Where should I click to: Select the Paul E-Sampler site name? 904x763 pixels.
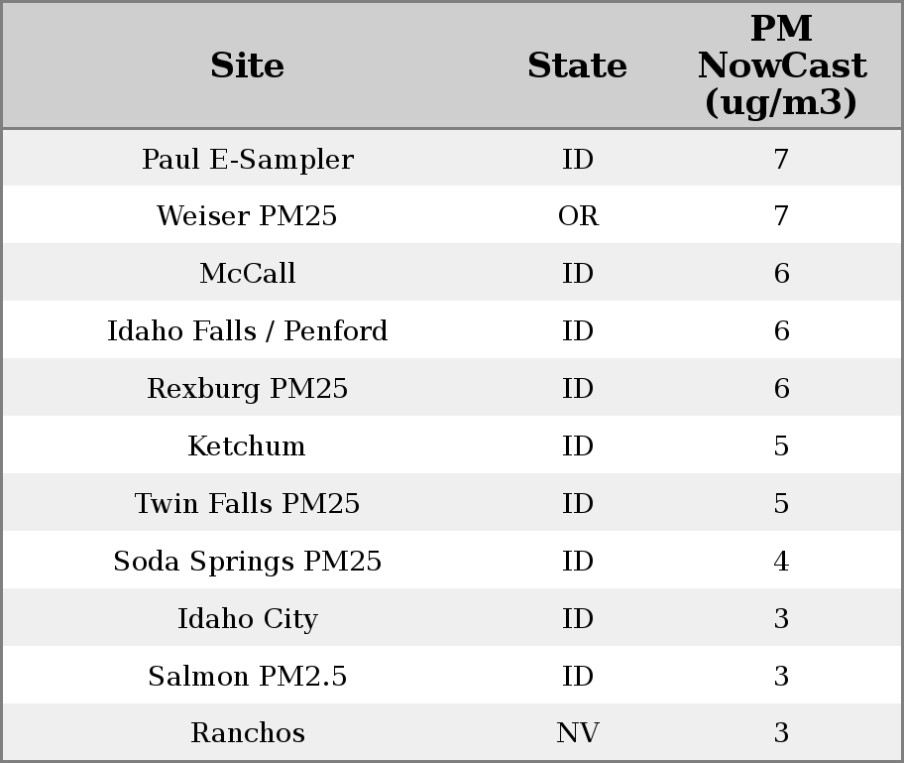point(247,160)
